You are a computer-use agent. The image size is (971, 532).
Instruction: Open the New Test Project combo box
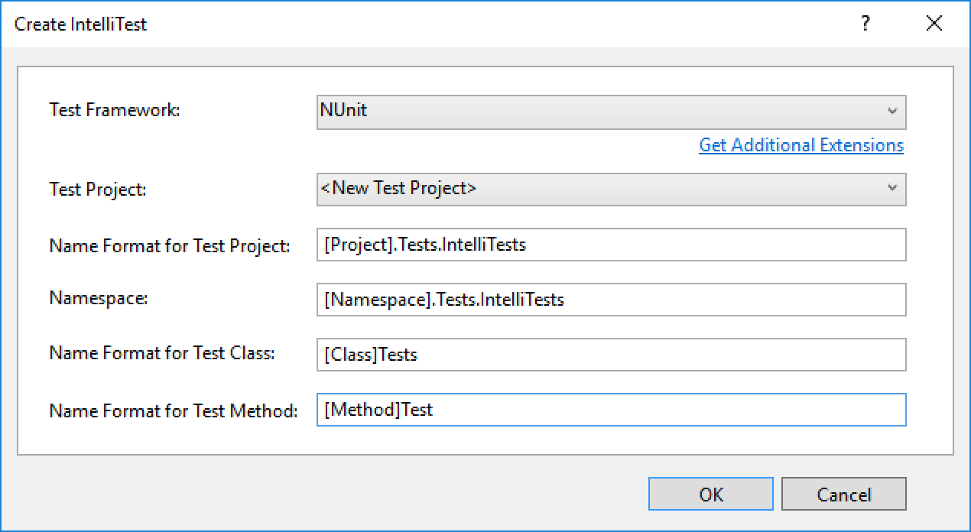pyautogui.click(x=596, y=190)
